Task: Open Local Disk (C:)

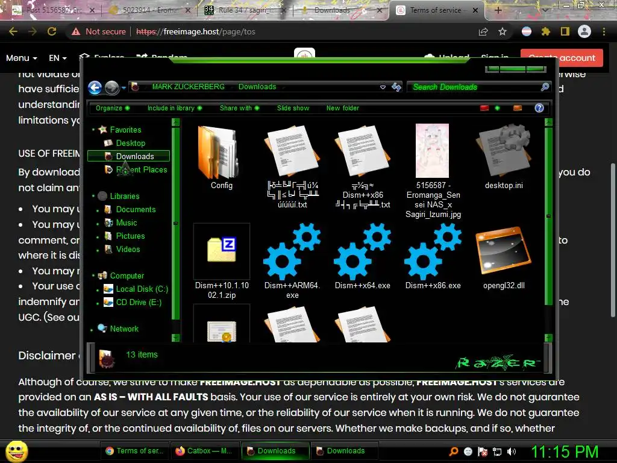Action: (142, 289)
